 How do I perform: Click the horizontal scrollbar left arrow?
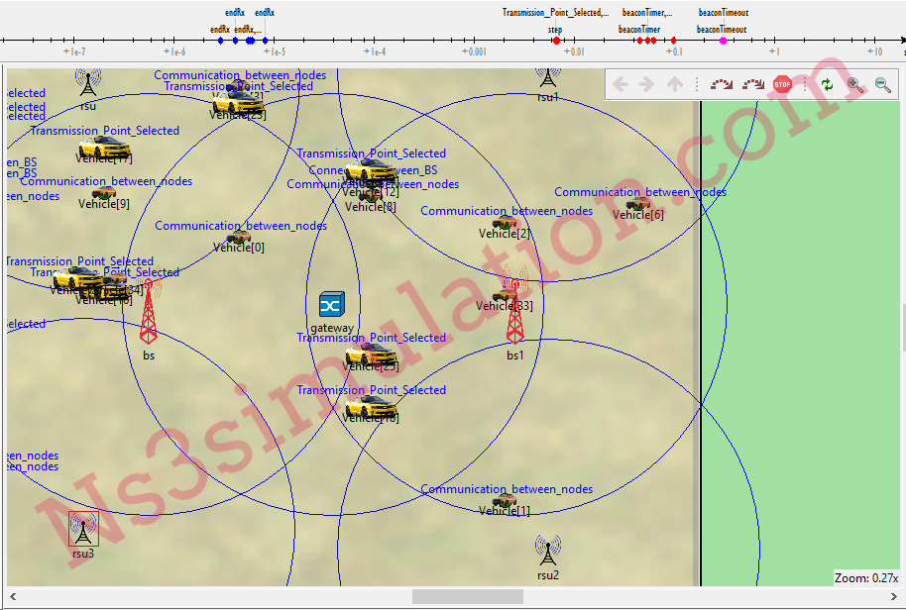13,596
